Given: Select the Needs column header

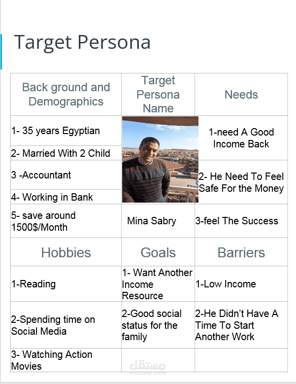Looking at the screenshot, I should (x=241, y=94).
